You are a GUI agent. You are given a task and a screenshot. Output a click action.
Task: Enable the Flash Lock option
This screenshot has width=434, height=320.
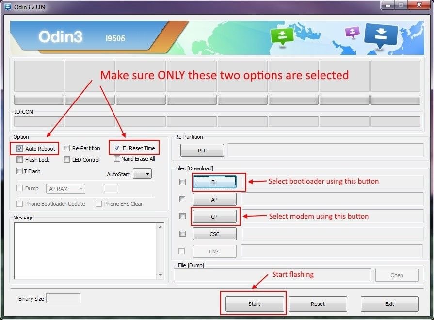click(x=19, y=160)
